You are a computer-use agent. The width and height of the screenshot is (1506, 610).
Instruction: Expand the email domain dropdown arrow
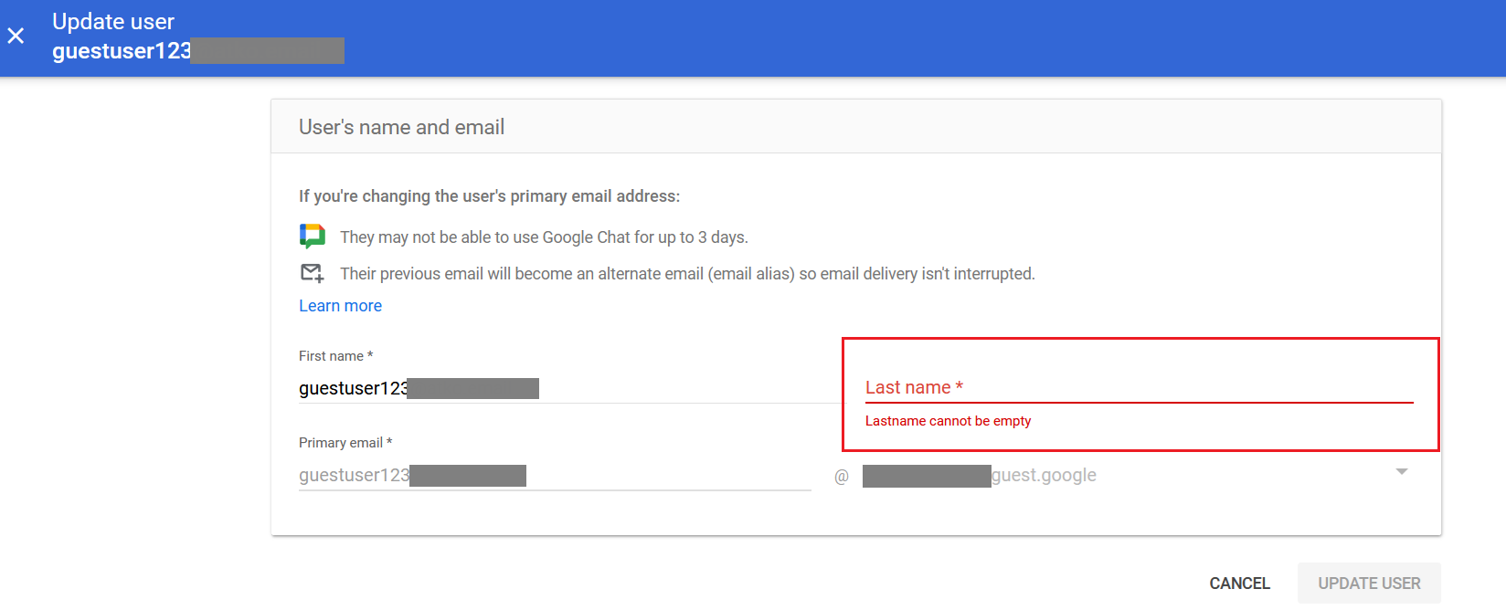[x=1402, y=472]
